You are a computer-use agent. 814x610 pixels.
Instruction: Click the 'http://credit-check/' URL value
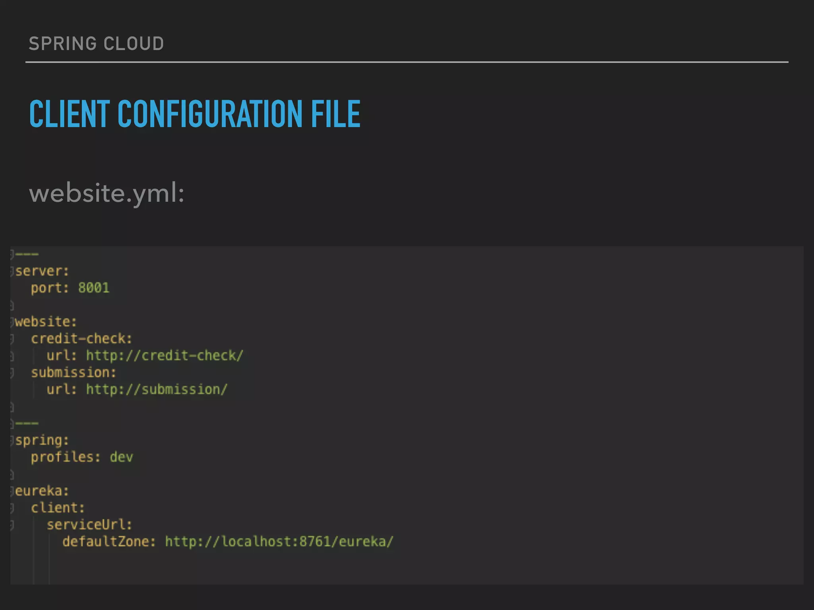(165, 355)
